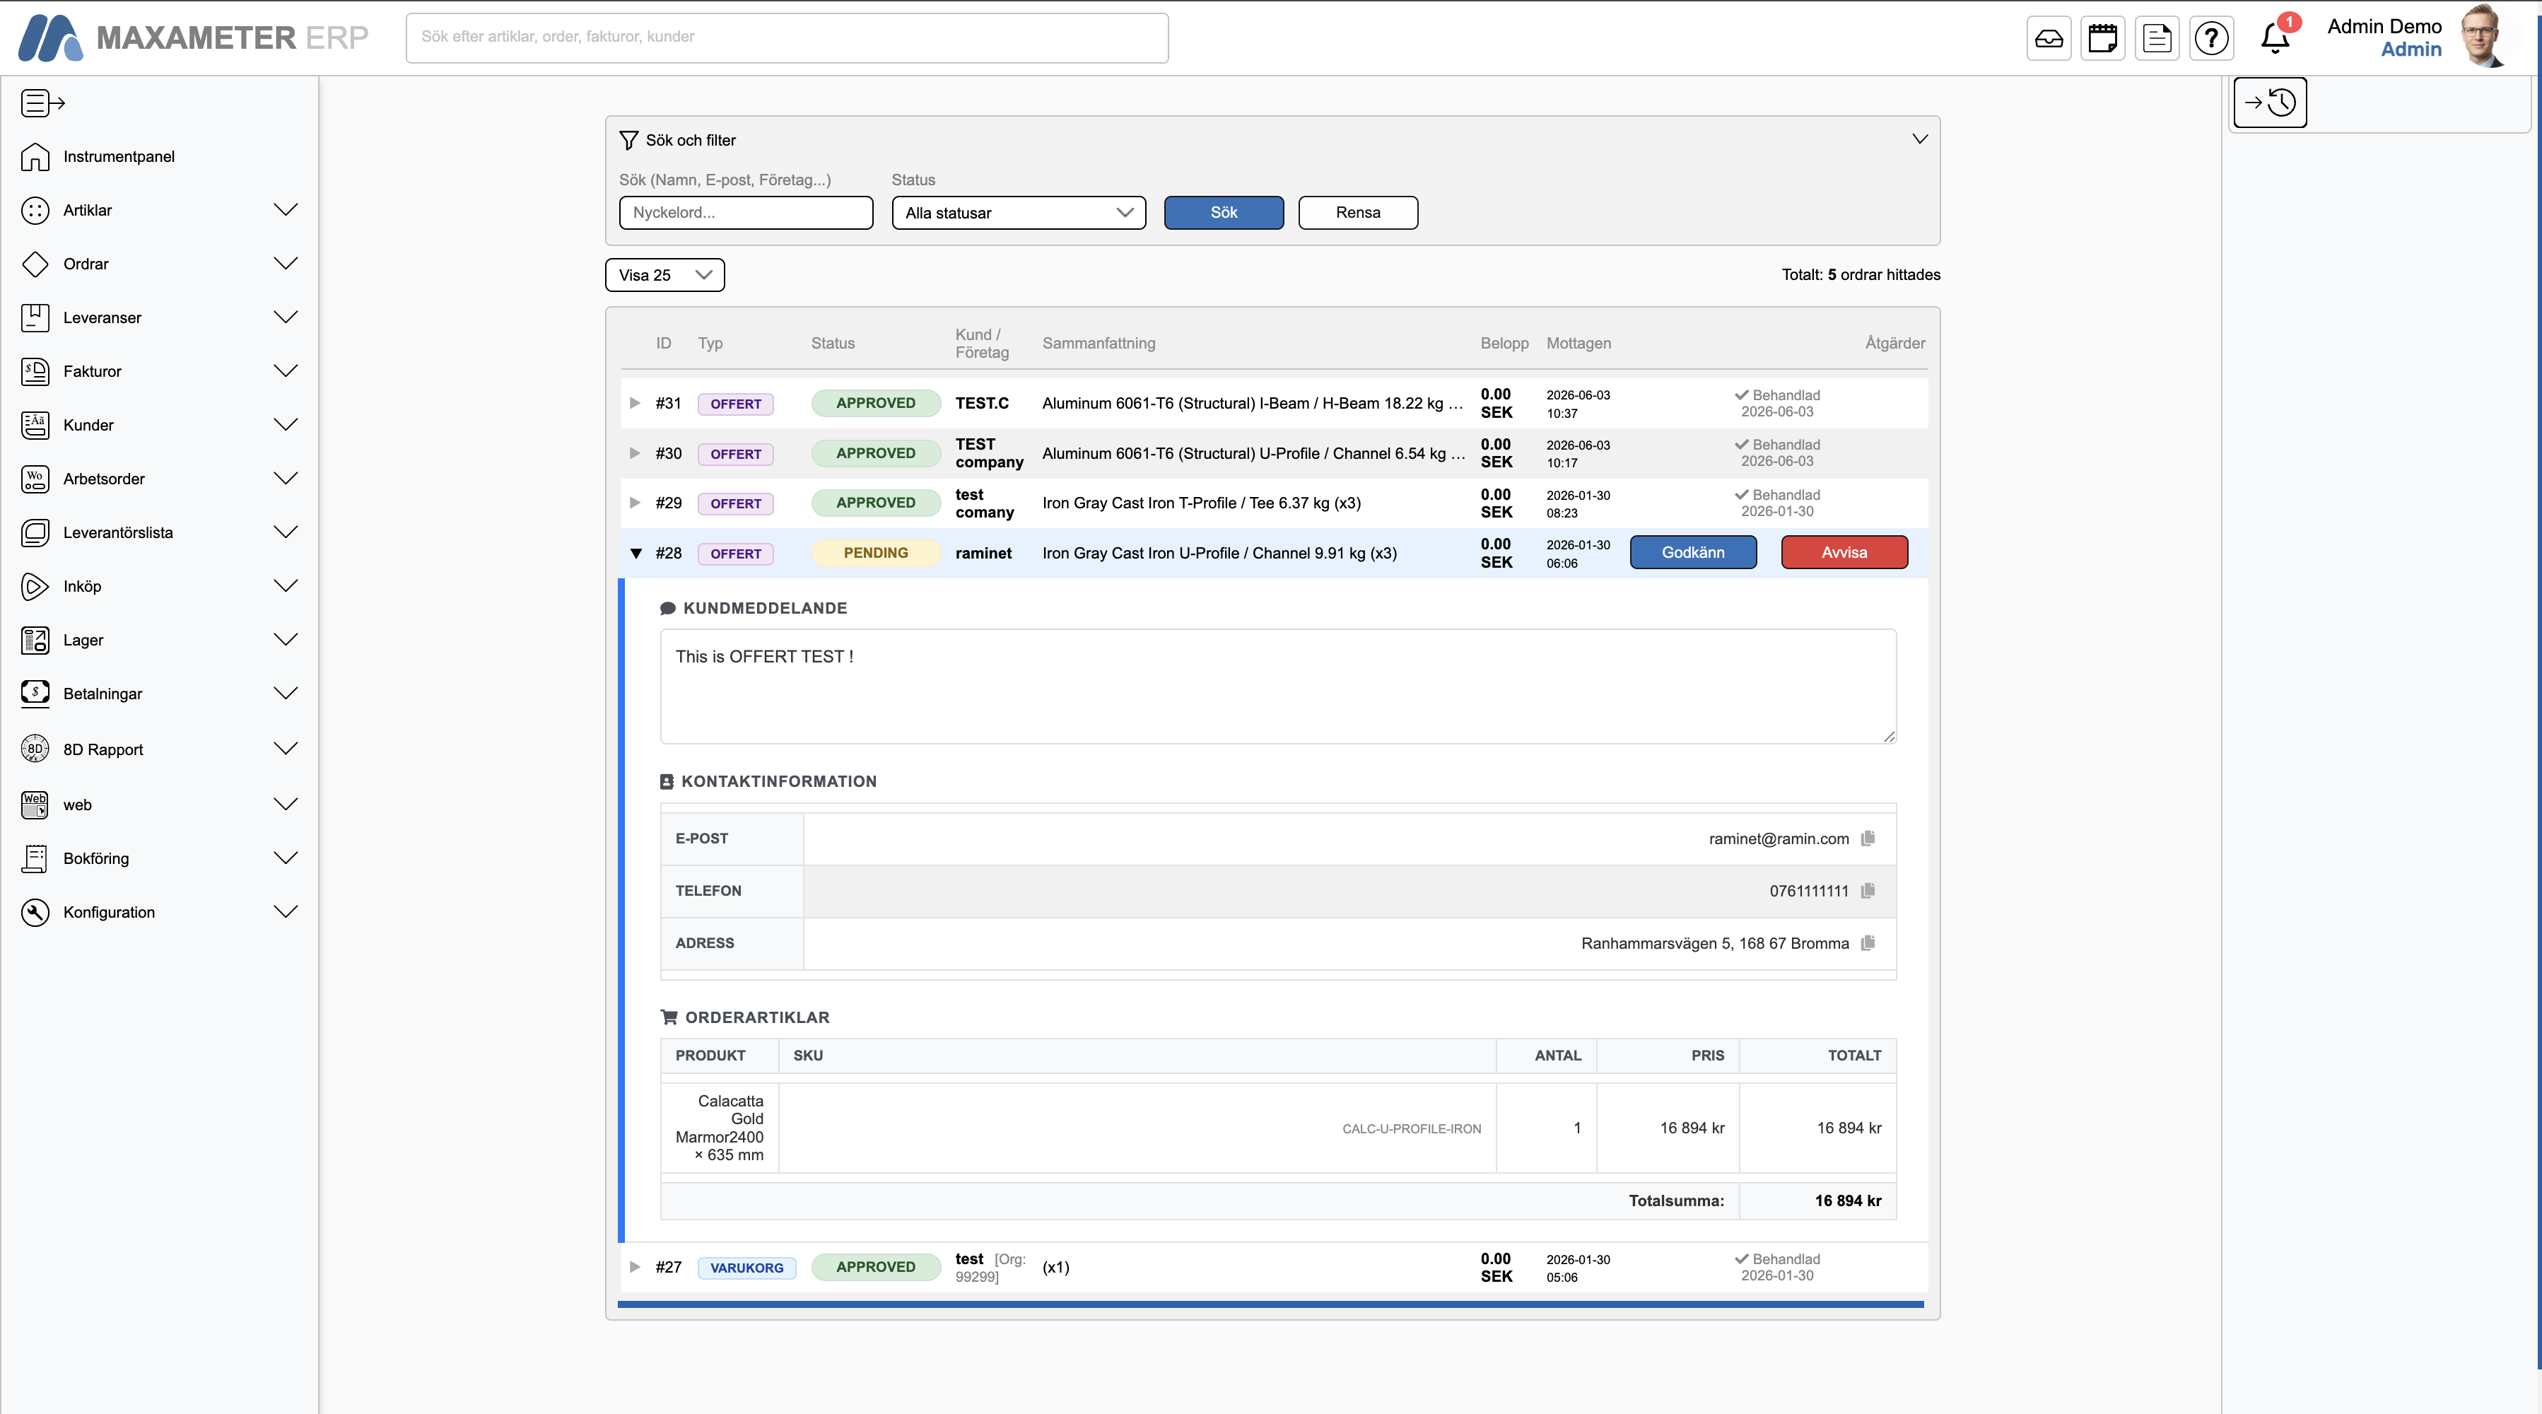Expand order row #27
Screen dimensions: 2542x1414
[635, 1268]
